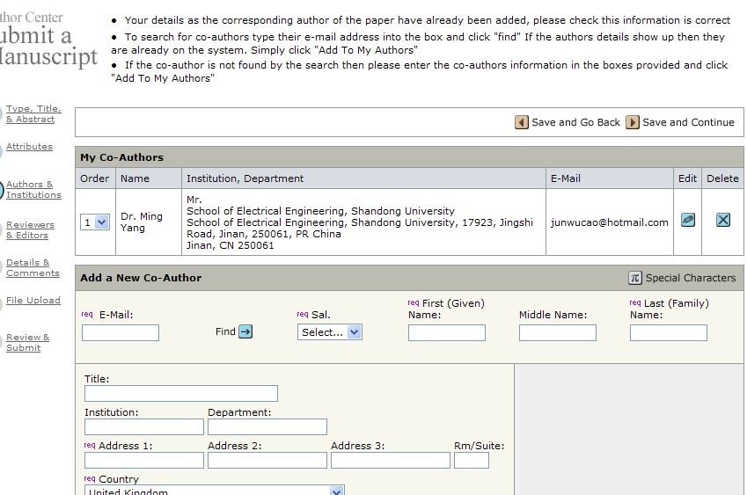Delete Dr. Ming Yang from co-authors

pos(722,220)
